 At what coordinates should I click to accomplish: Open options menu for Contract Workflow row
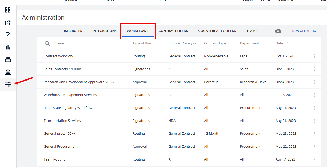(x=314, y=56)
